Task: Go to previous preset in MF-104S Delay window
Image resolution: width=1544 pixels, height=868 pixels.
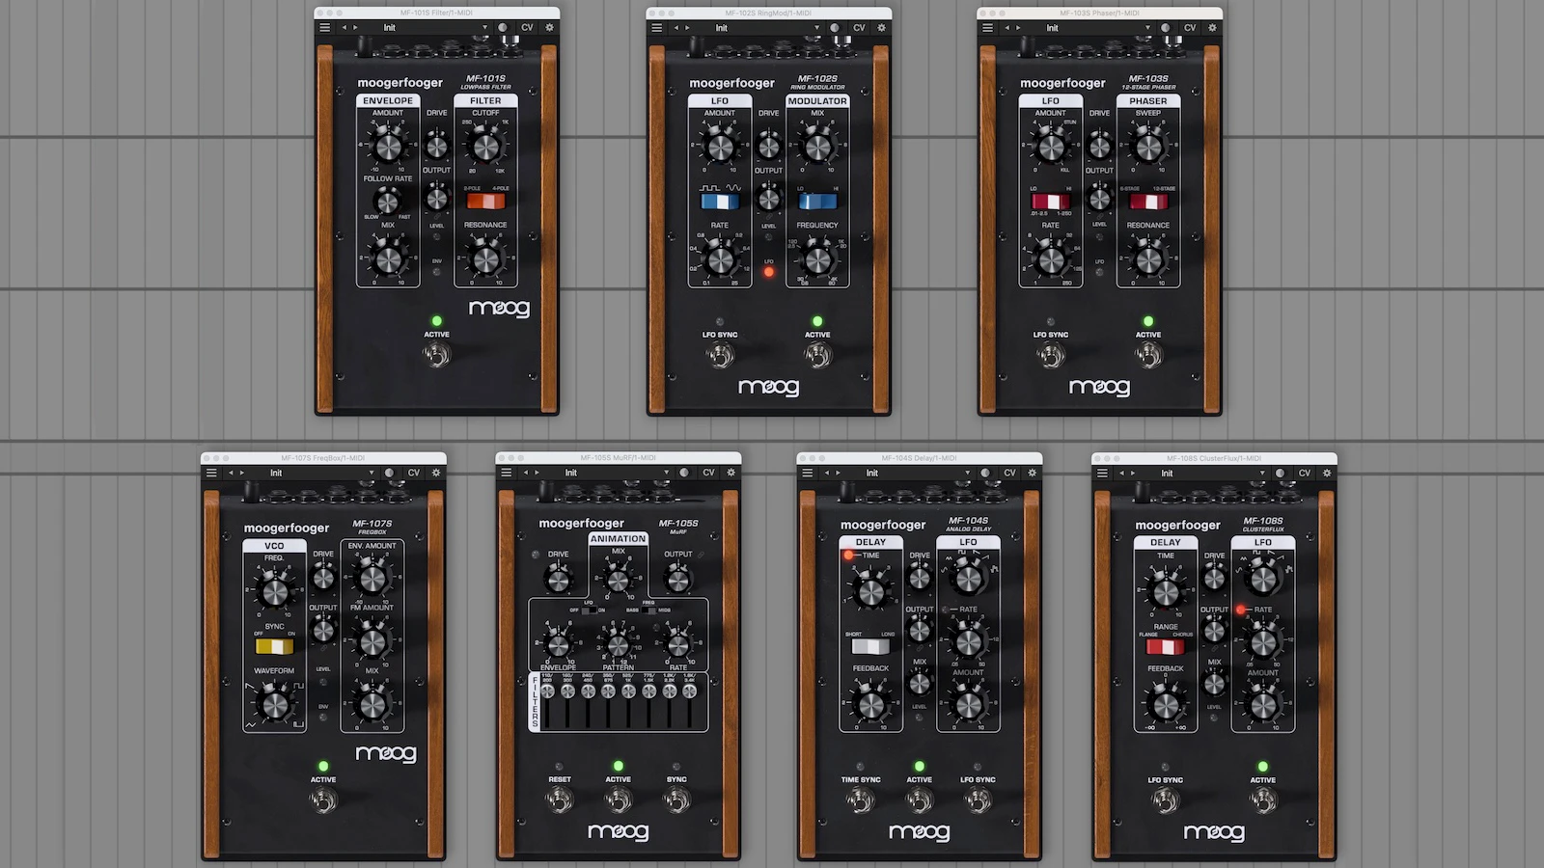Action: click(x=826, y=474)
